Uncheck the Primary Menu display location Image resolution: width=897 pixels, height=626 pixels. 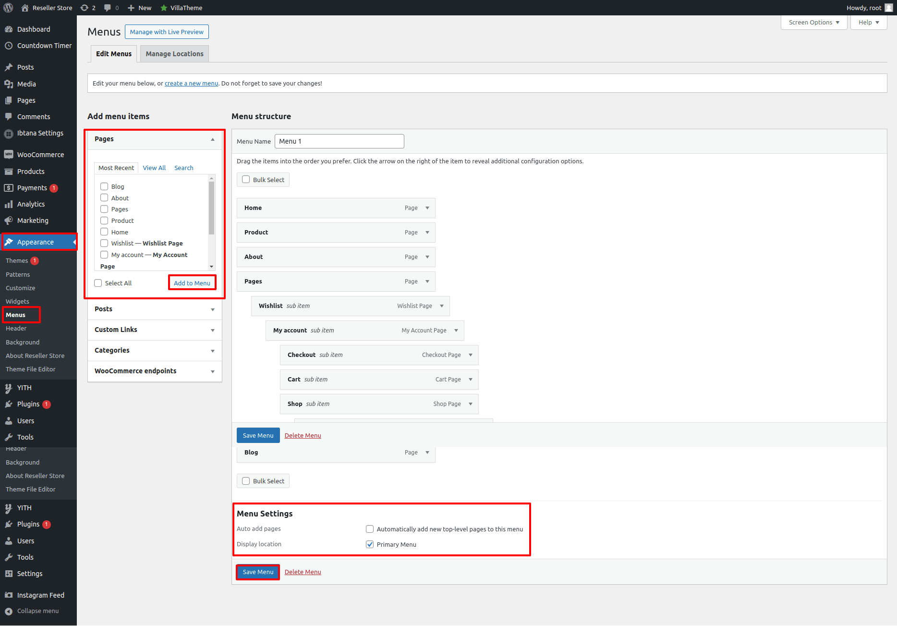tap(370, 544)
